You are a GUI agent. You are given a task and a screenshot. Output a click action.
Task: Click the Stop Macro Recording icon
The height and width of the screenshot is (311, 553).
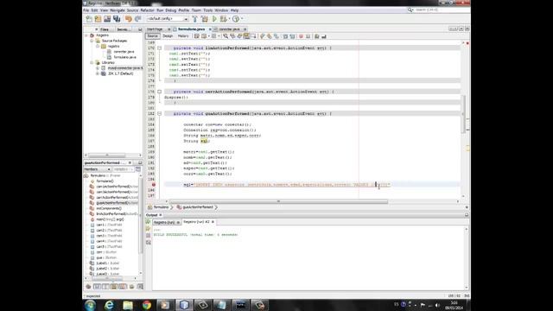tap(308, 36)
